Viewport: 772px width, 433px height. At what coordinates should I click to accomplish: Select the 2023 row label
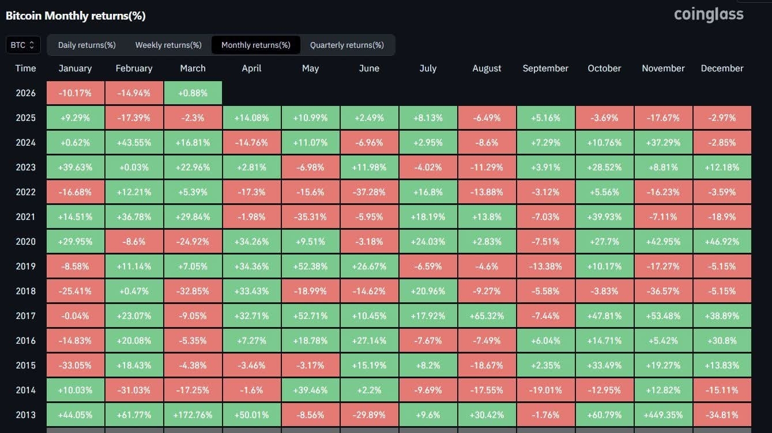tap(25, 167)
